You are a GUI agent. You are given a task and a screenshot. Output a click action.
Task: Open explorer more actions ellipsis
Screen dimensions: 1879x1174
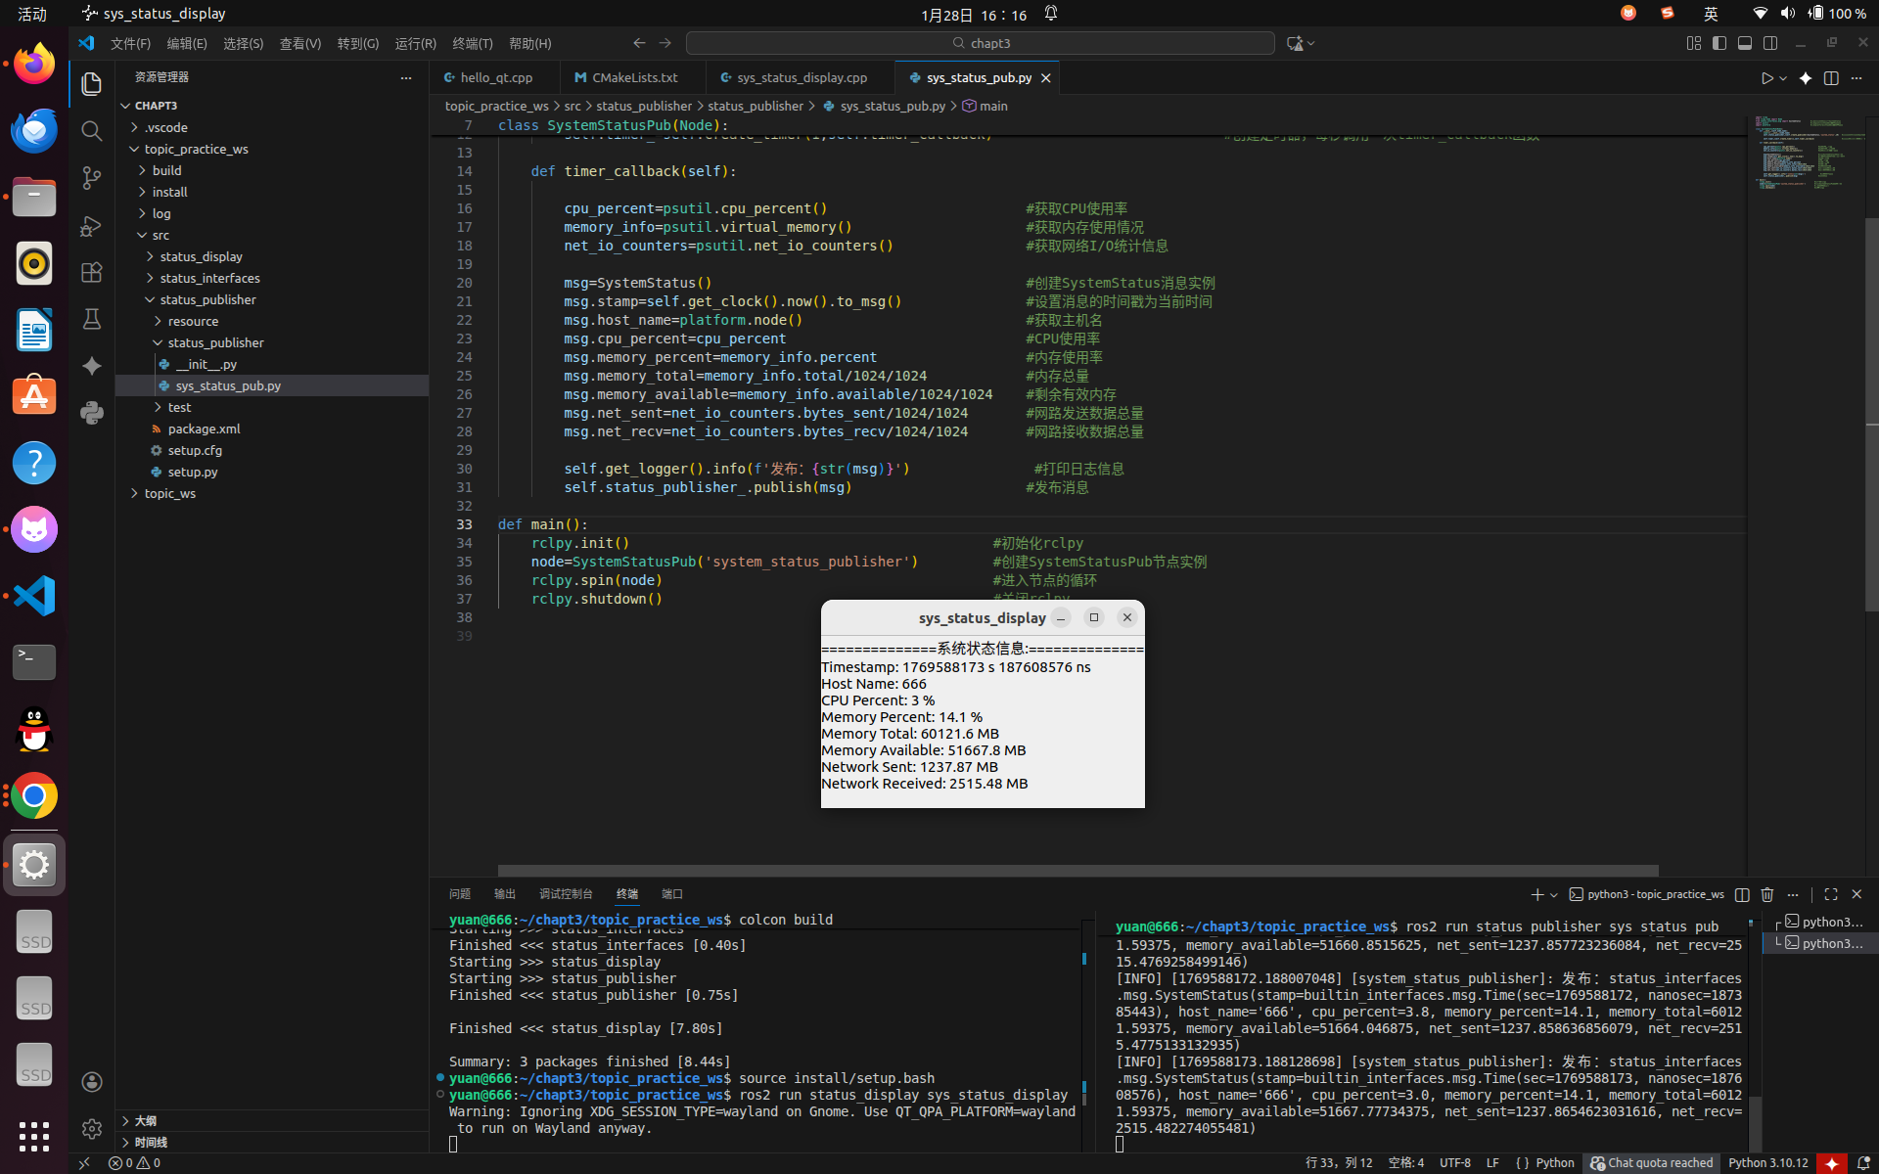[x=405, y=77]
